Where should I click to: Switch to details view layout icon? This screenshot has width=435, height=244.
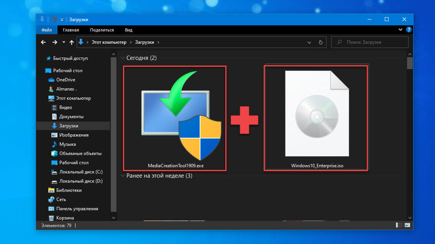click(x=399, y=225)
